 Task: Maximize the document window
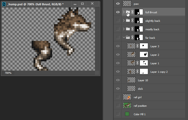pyautogui.click(x=82, y=4)
